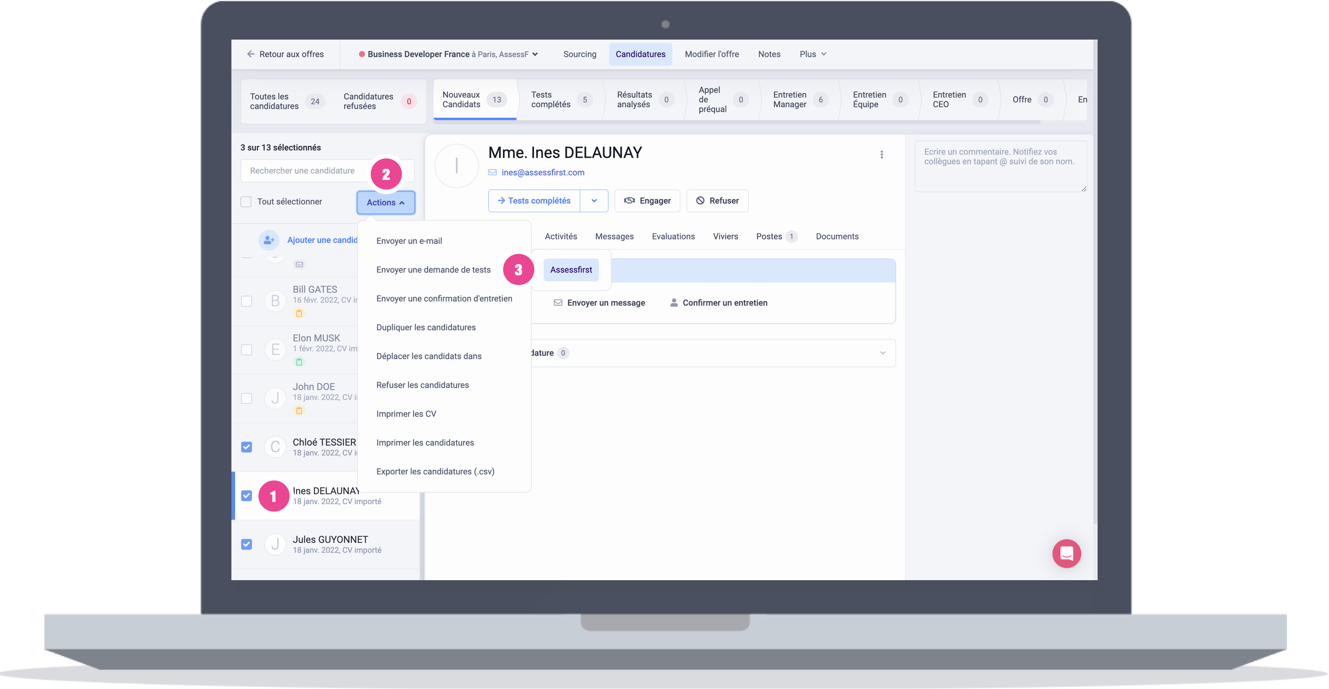
Task: Expand the arrow next to Tests complétés
Action: point(594,201)
